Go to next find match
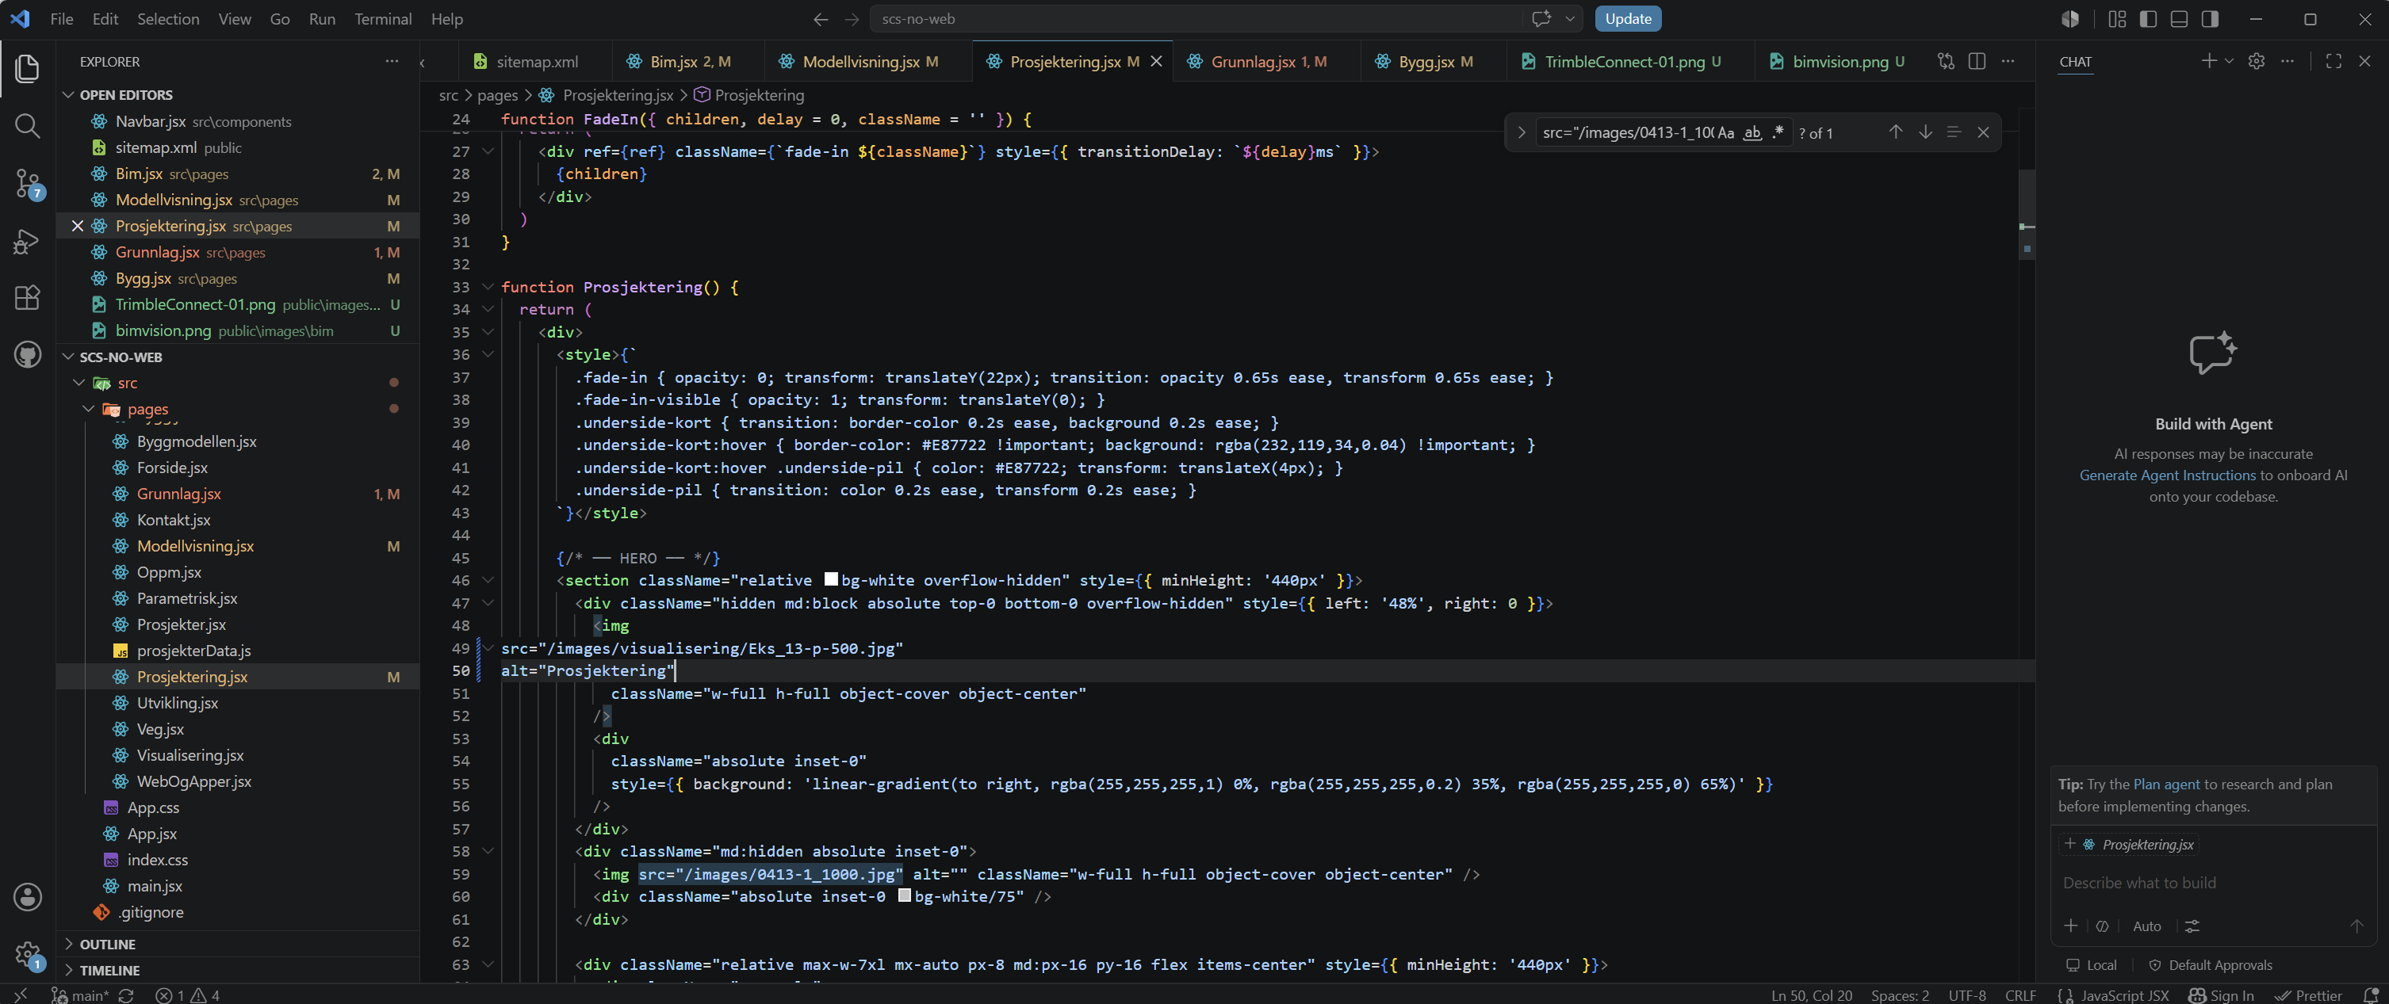2389x1004 pixels. tap(1925, 132)
